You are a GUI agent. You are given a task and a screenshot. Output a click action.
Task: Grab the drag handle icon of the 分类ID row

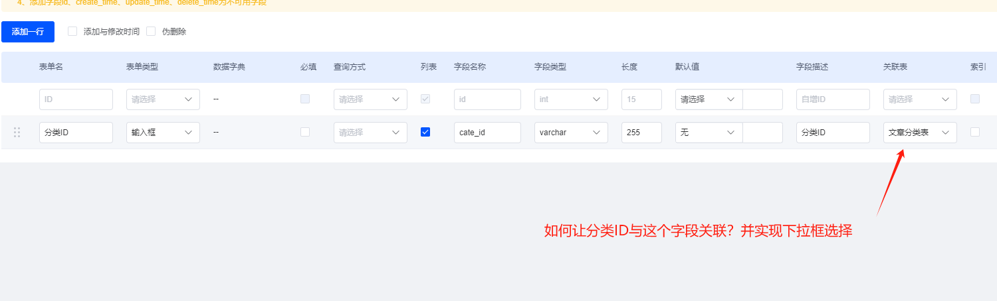tap(17, 133)
